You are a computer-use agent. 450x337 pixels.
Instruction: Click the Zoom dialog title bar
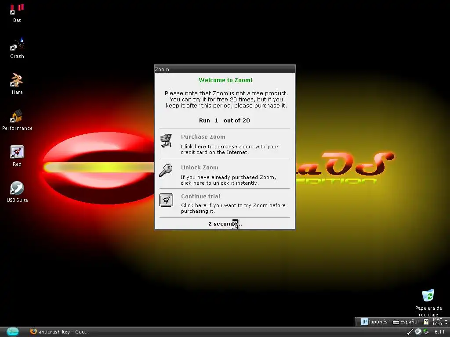tap(225, 69)
